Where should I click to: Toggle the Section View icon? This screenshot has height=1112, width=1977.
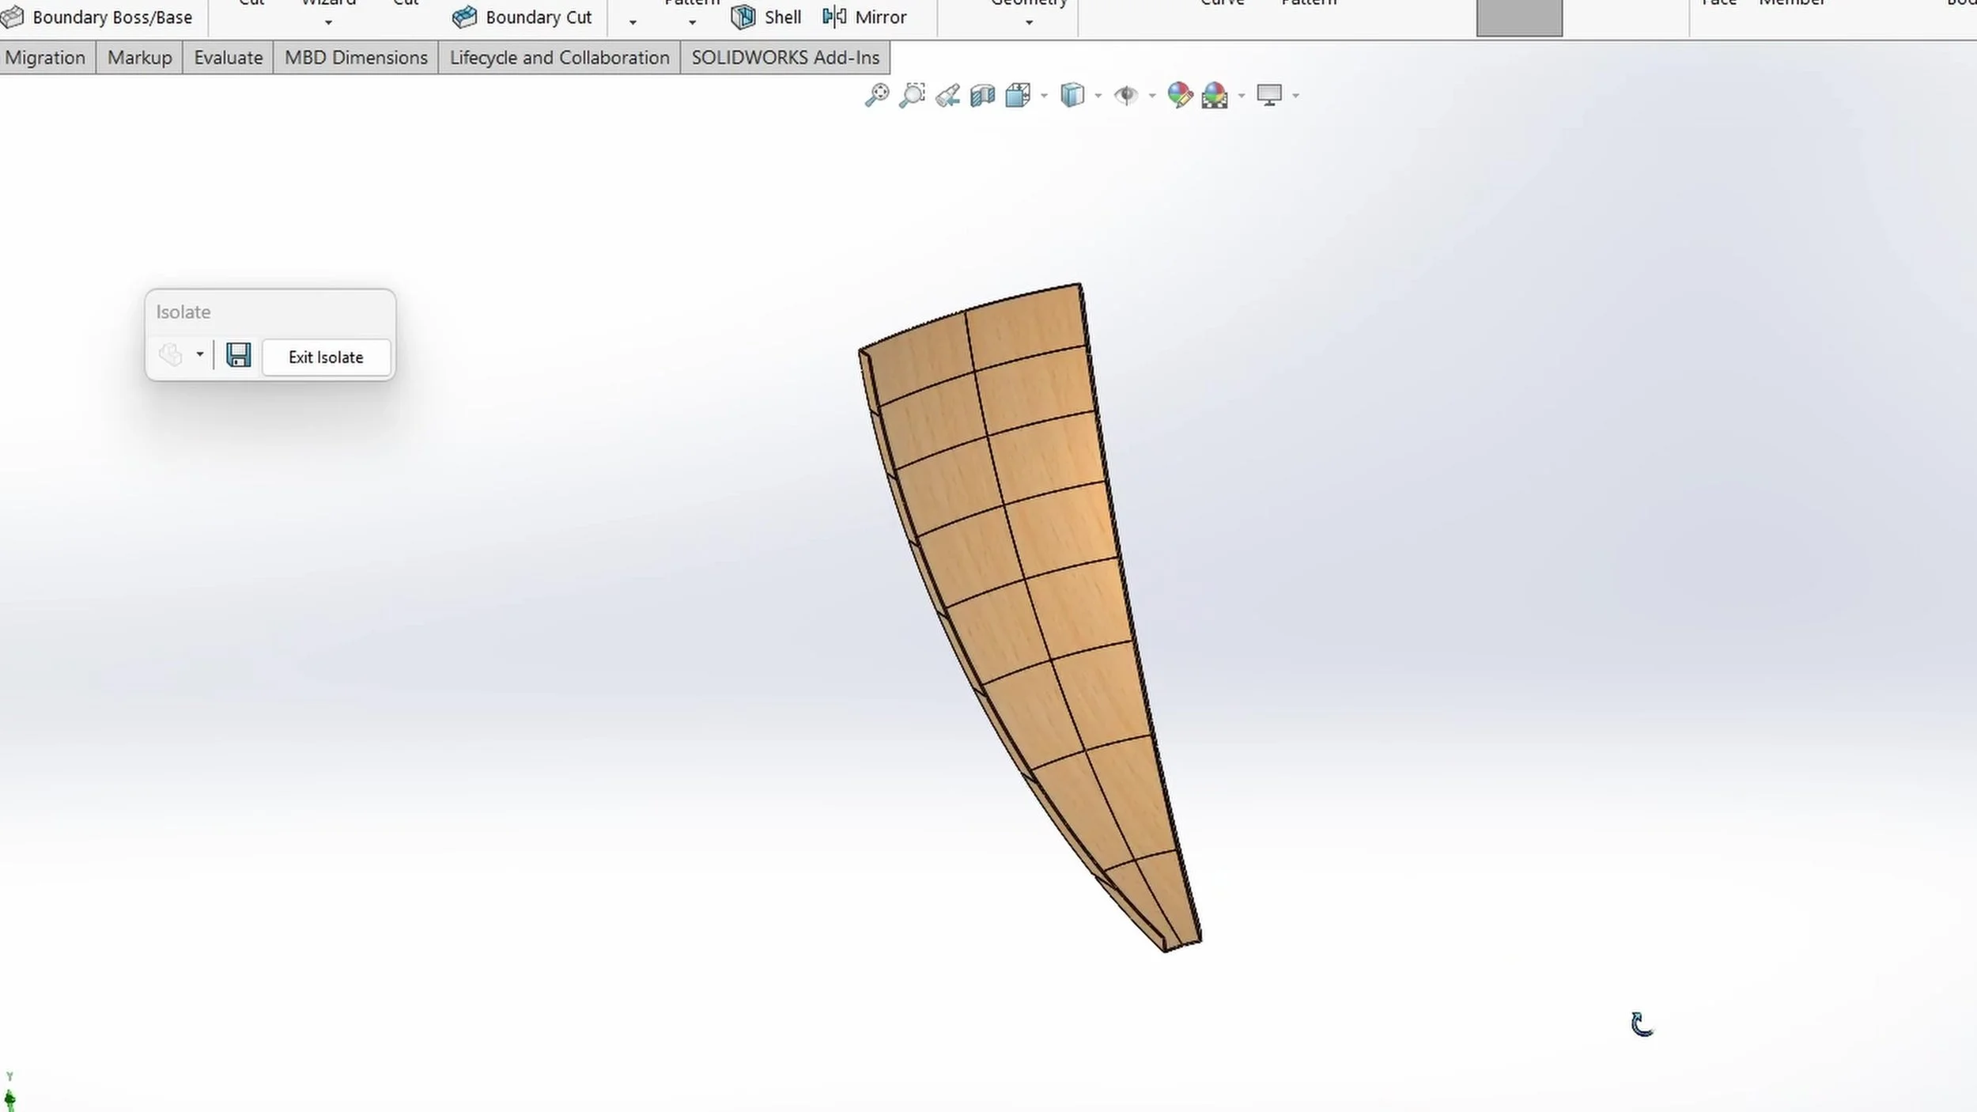pos(982,96)
